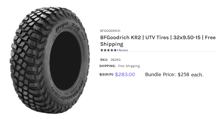Click the SHIPPING label
The width and height of the screenshot is (222, 119).
click(x=107, y=66)
